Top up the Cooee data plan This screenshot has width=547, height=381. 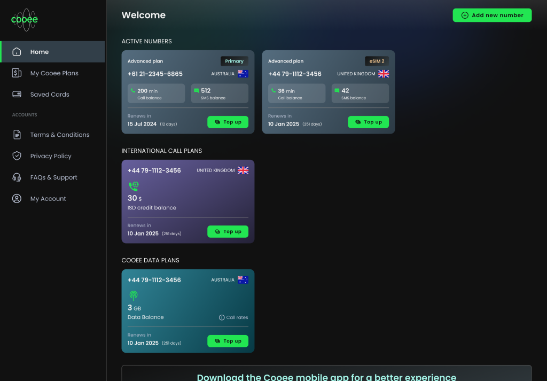(228, 341)
